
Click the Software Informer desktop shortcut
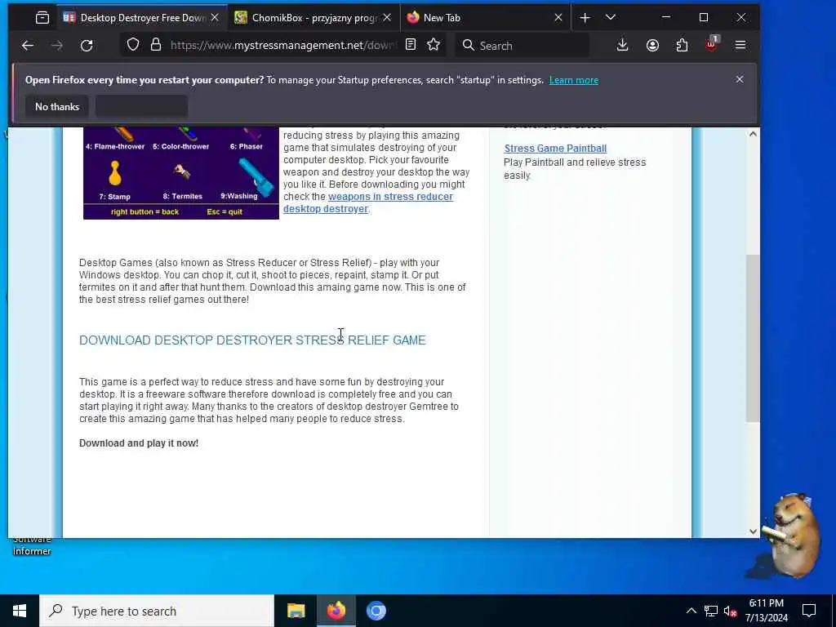point(32,545)
